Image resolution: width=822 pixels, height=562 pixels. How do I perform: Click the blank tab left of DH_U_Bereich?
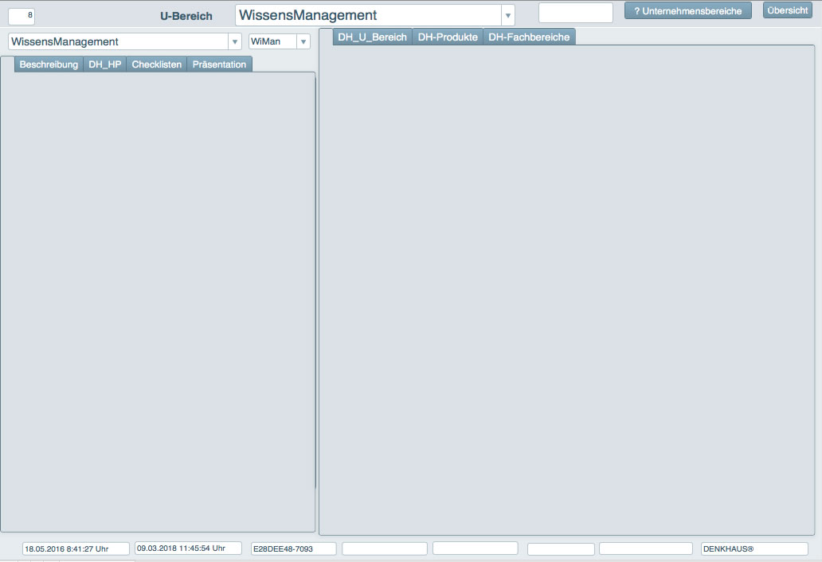point(326,37)
